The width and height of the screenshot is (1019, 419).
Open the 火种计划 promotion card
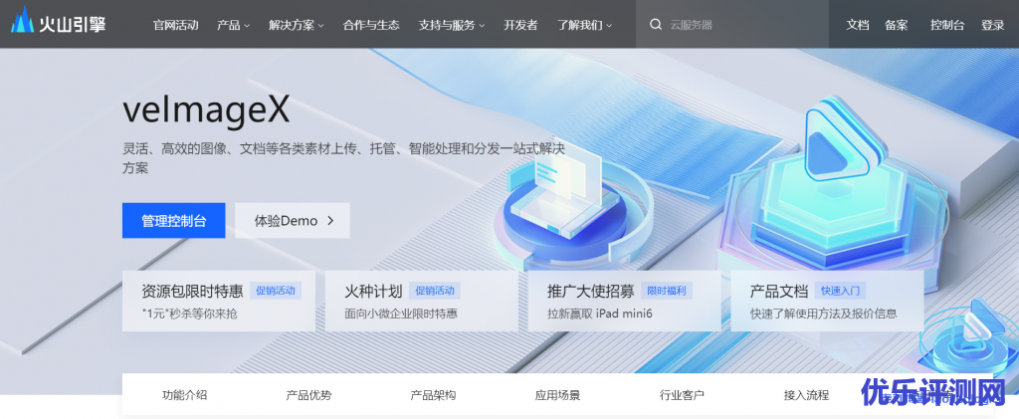pyautogui.click(x=421, y=301)
